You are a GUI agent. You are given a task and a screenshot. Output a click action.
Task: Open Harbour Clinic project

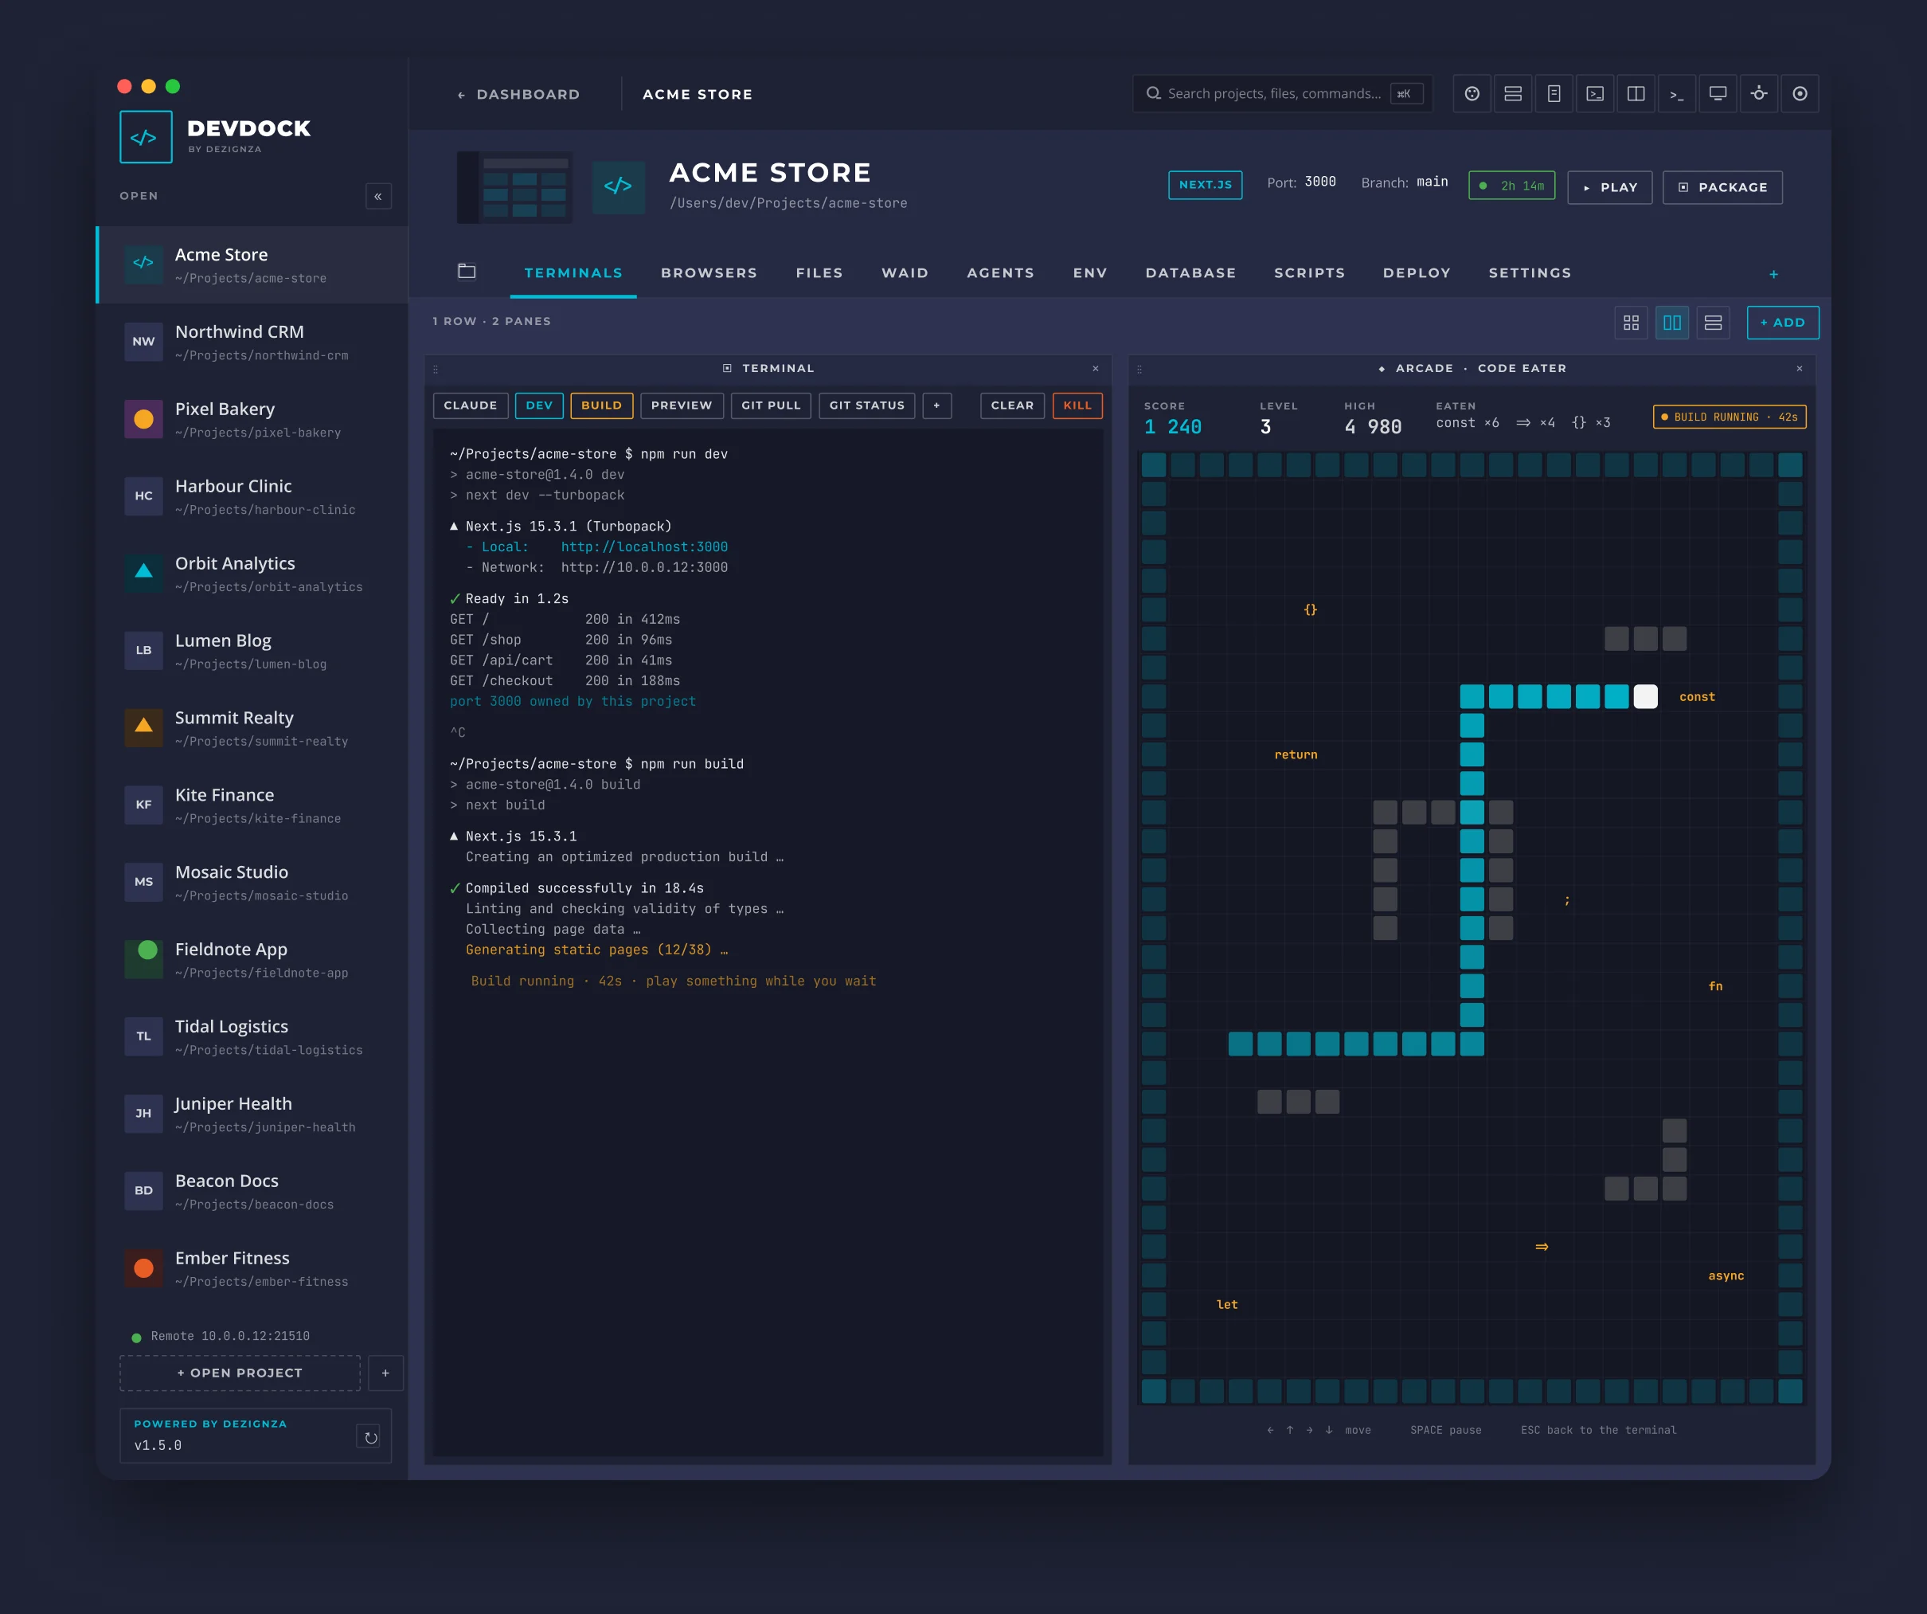point(252,496)
